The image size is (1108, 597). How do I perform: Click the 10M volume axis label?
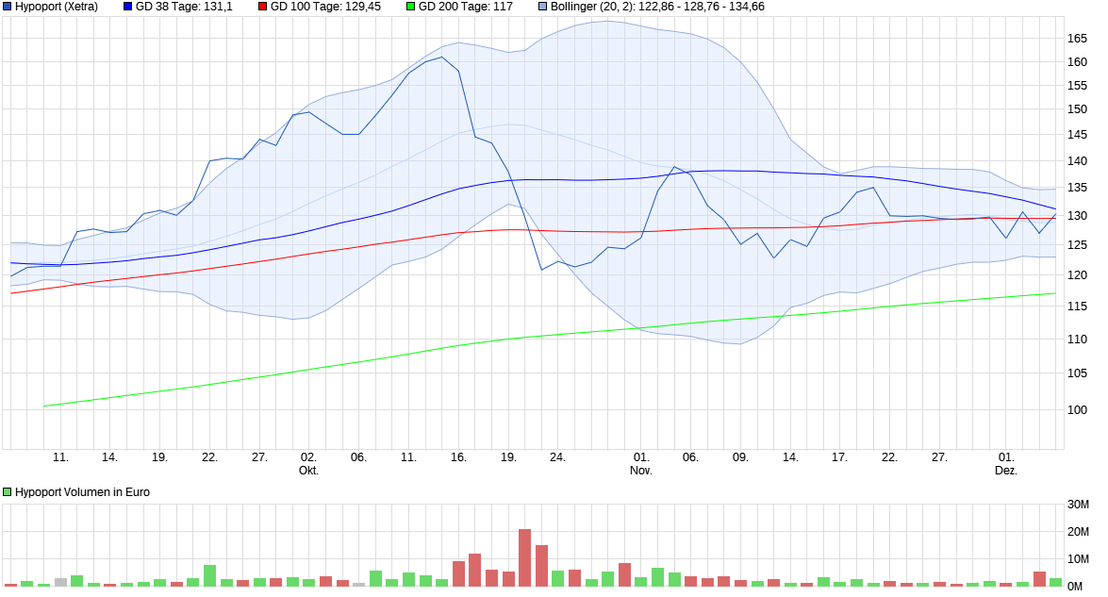click(x=1078, y=559)
